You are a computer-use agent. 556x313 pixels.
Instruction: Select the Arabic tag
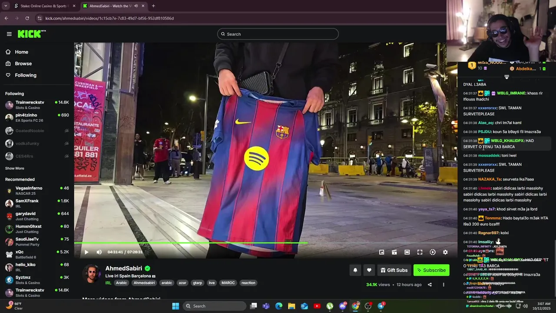(122, 283)
